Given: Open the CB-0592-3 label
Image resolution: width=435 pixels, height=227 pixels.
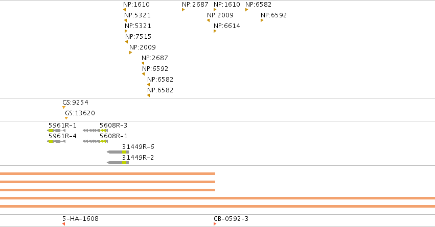Looking at the screenshot, I should tap(231, 219).
